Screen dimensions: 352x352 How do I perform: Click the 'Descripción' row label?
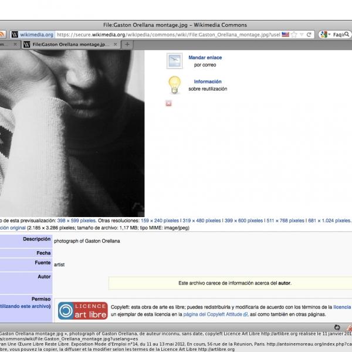[x=37, y=239]
